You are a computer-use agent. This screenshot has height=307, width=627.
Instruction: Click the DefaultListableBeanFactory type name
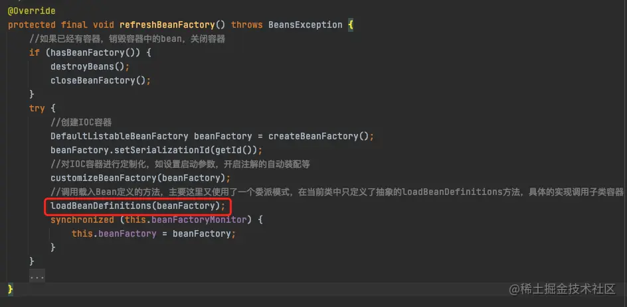coord(119,136)
